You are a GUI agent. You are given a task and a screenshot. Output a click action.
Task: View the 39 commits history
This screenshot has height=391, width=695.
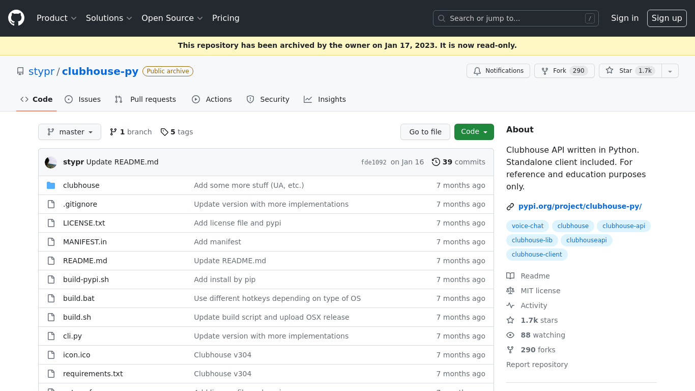pyautogui.click(x=458, y=162)
